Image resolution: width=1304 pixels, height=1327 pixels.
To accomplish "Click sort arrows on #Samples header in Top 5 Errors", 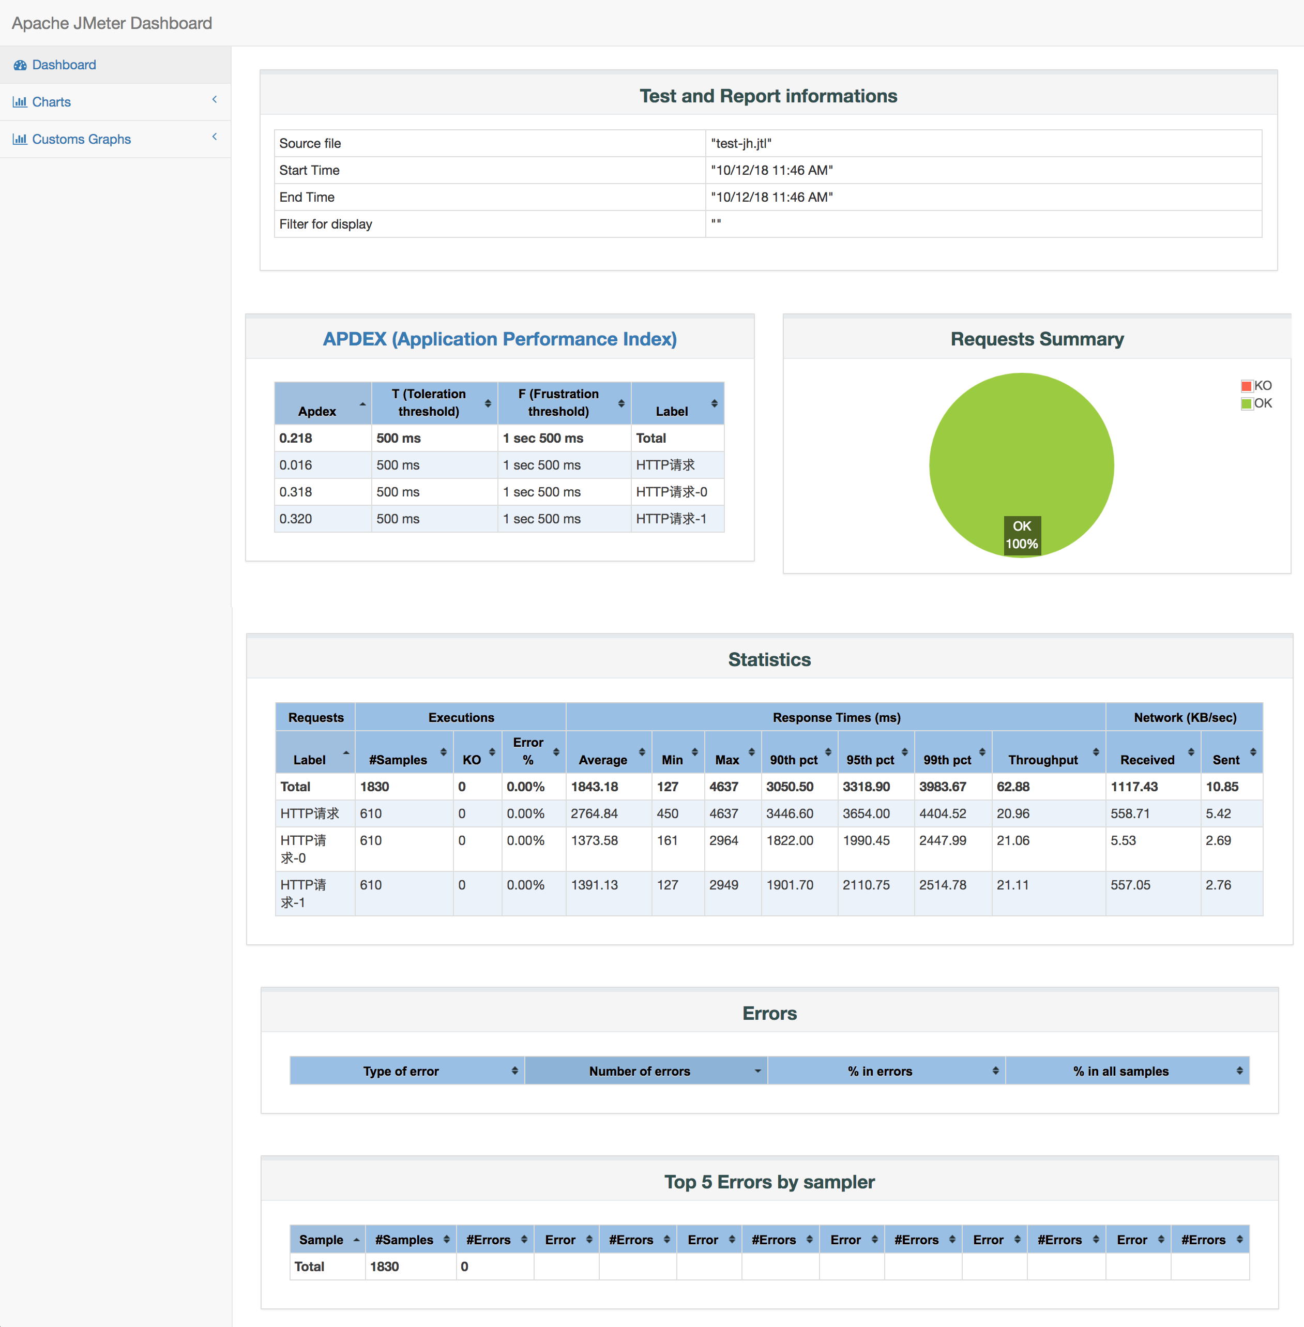I will click(x=447, y=1240).
